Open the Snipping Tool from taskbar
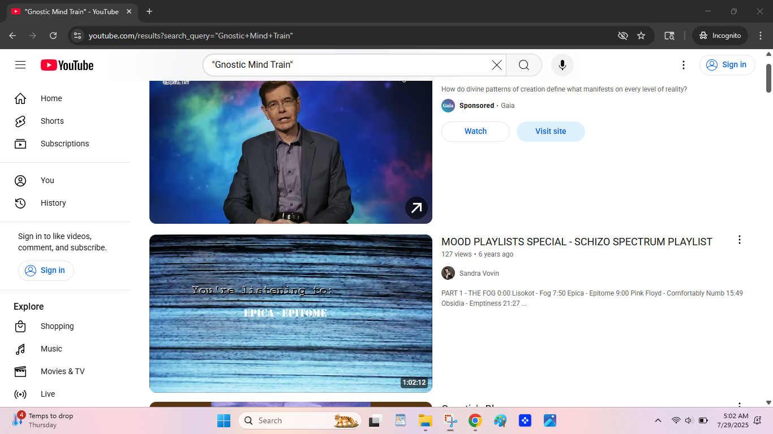Image resolution: width=773 pixels, height=434 pixels. (450, 420)
